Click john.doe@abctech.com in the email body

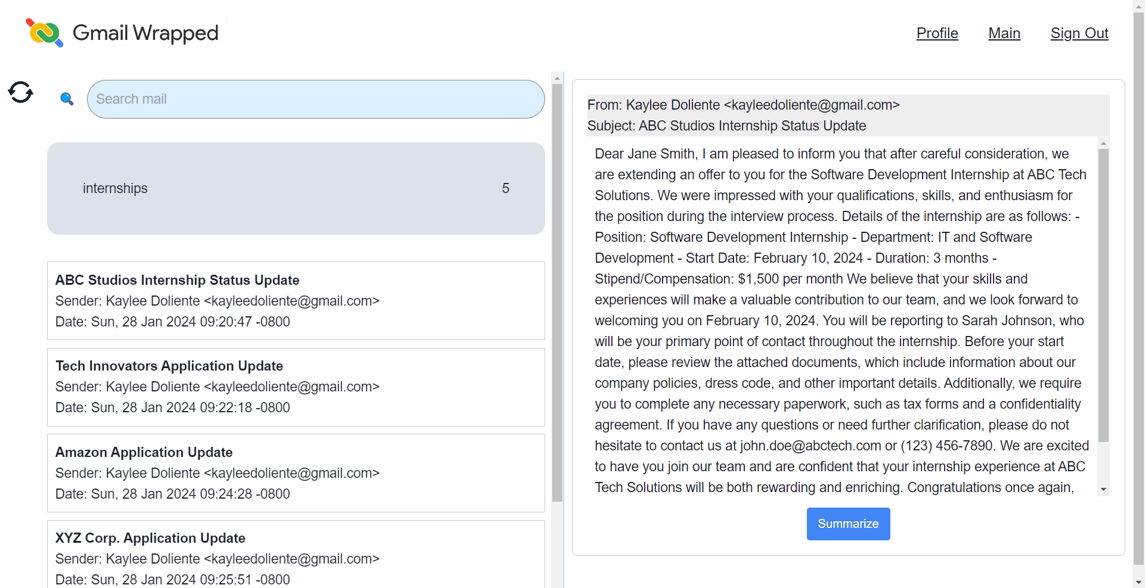coord(810,446)
